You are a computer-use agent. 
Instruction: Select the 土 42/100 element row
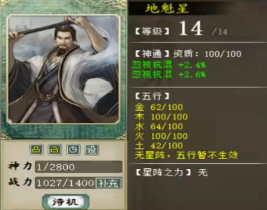159,146
